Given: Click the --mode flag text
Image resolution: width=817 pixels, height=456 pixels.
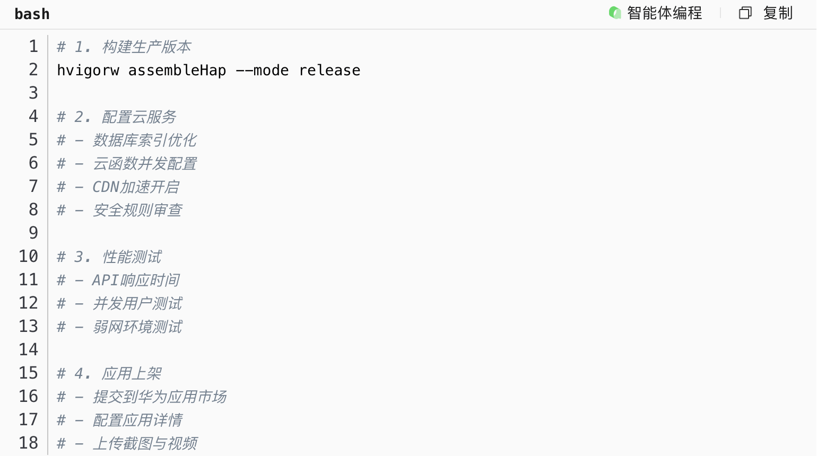Looking at the screenshot, I should point(262,71).
